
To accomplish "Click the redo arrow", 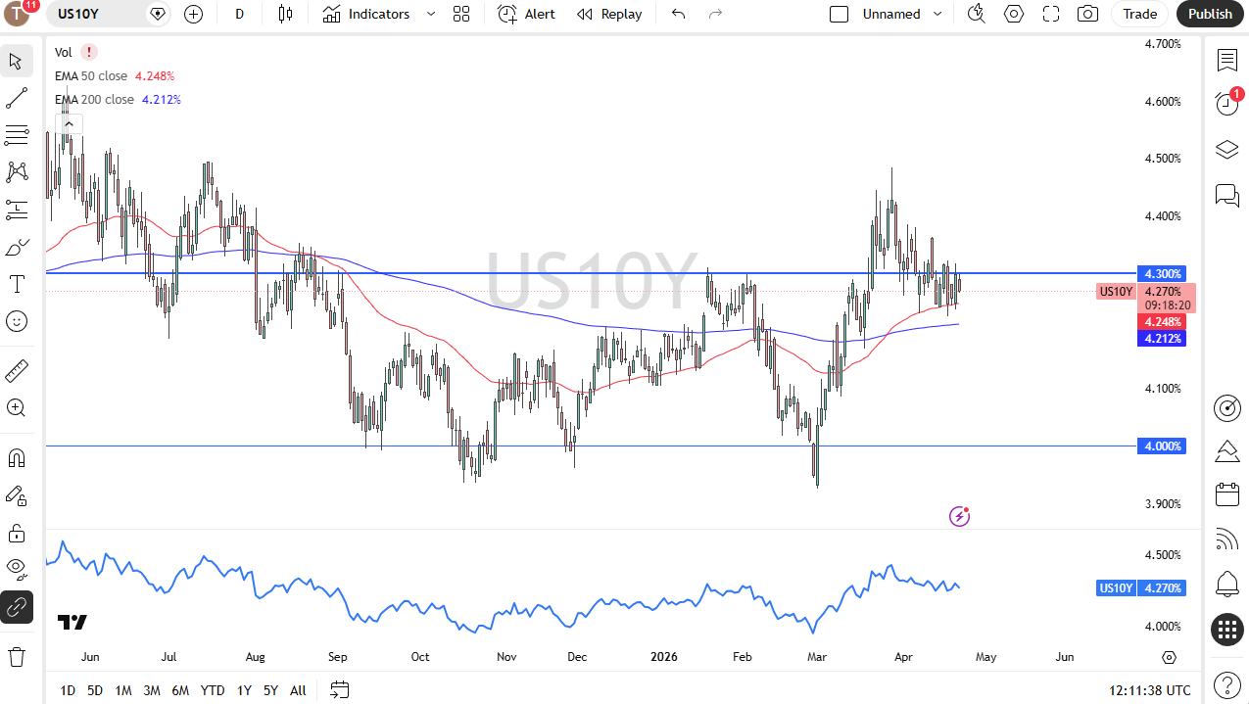I will [715, 14].
